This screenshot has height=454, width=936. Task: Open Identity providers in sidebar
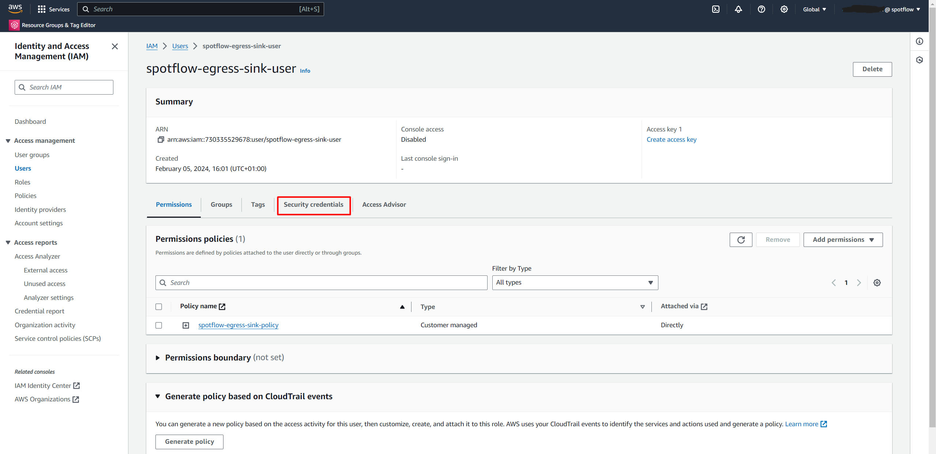click(x=40, y=210)
